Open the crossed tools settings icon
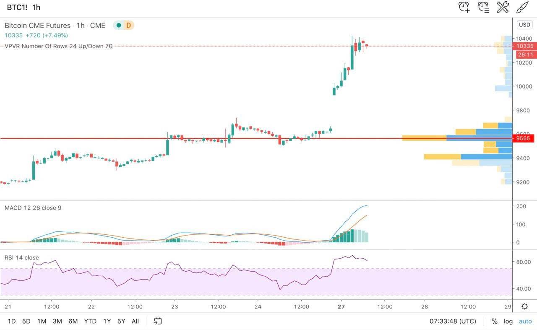Image resolution: width=537 pixels, height=332 pixels. point(503,7)
